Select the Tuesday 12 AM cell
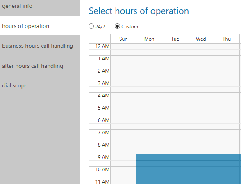Image resolution: width=241 pixels, height=184 pixels. 175,46
